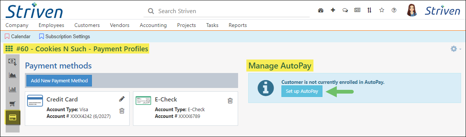This screenshot has height=137, width=466.
Task: Click the Striven logo beside the avatar
Action: (x=443, y=11)
